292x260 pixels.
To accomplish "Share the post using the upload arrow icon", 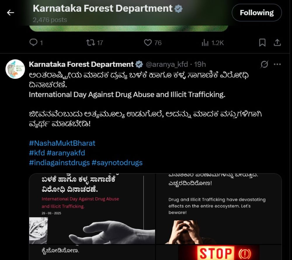I will [x=277, y=43].
